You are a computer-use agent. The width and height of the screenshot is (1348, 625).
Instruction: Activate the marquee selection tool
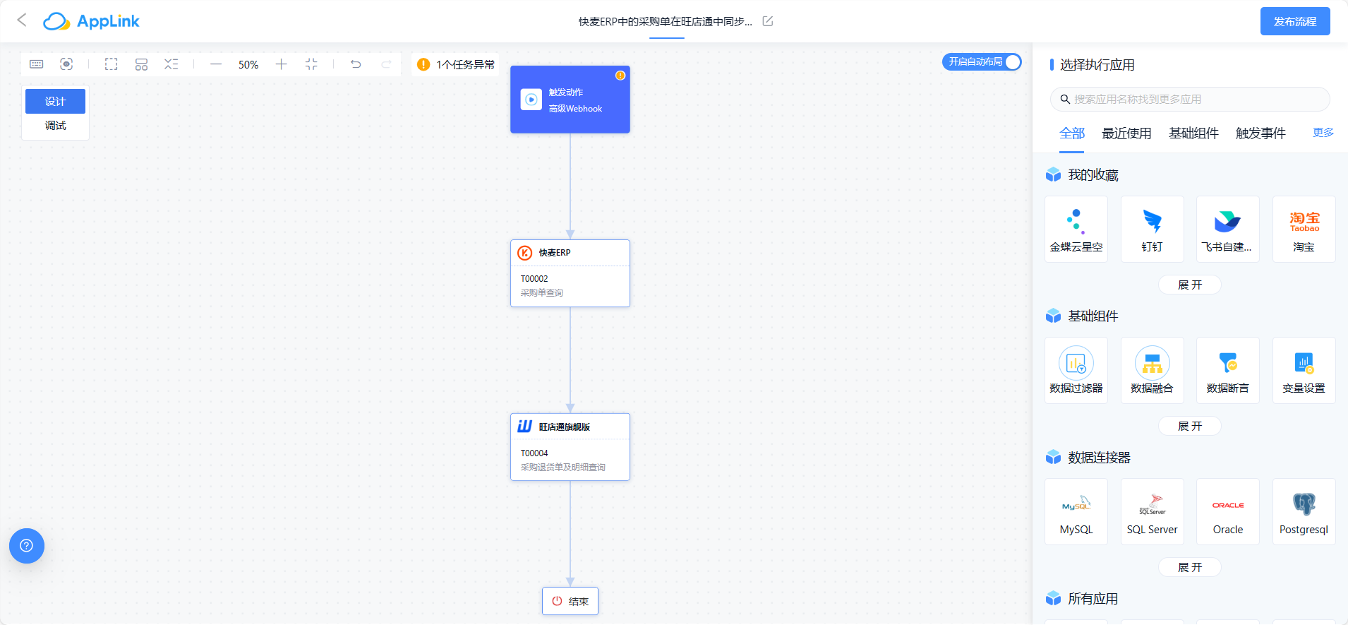click(112, 64)
